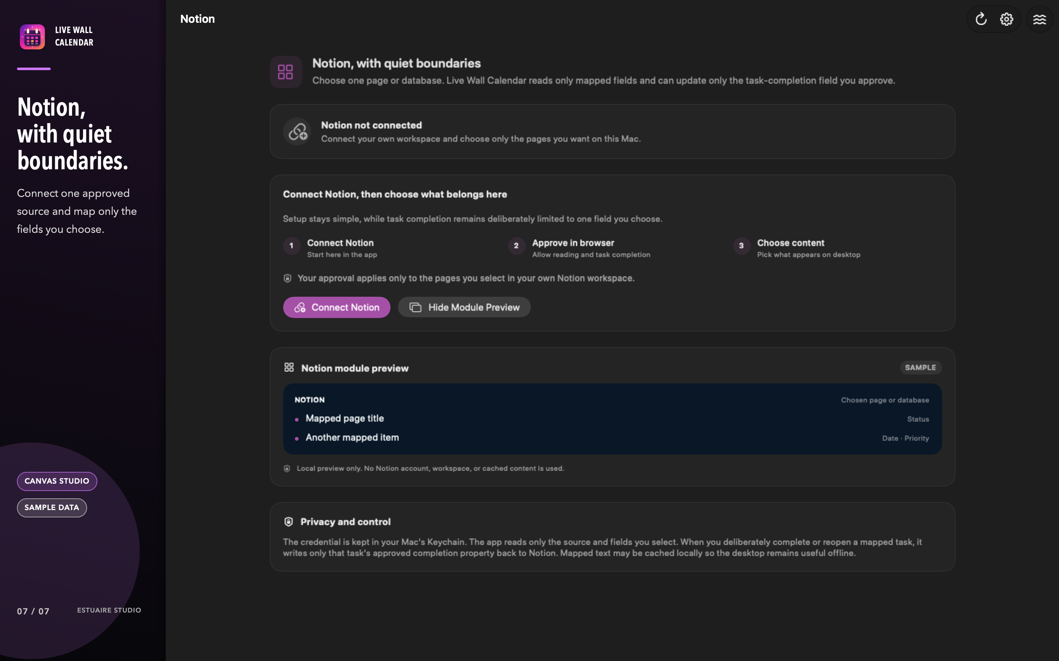1059x661 pixels.
Task: Click the 'Date · Priority' label in preview
Action: (905, 438)
